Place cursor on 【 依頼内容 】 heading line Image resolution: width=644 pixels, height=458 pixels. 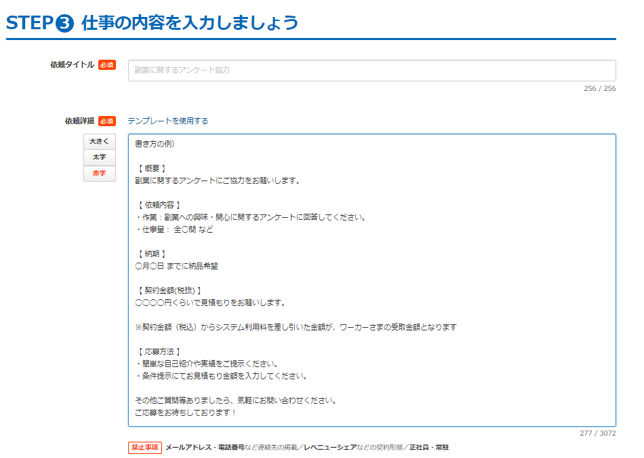[x=157, y=205]
